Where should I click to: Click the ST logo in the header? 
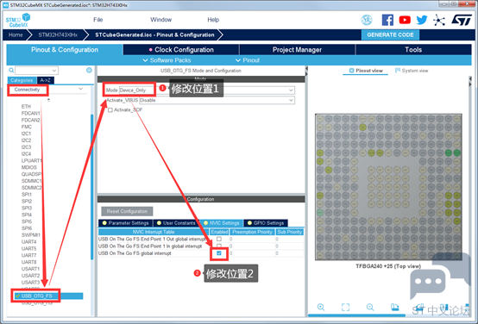[462, 20]
